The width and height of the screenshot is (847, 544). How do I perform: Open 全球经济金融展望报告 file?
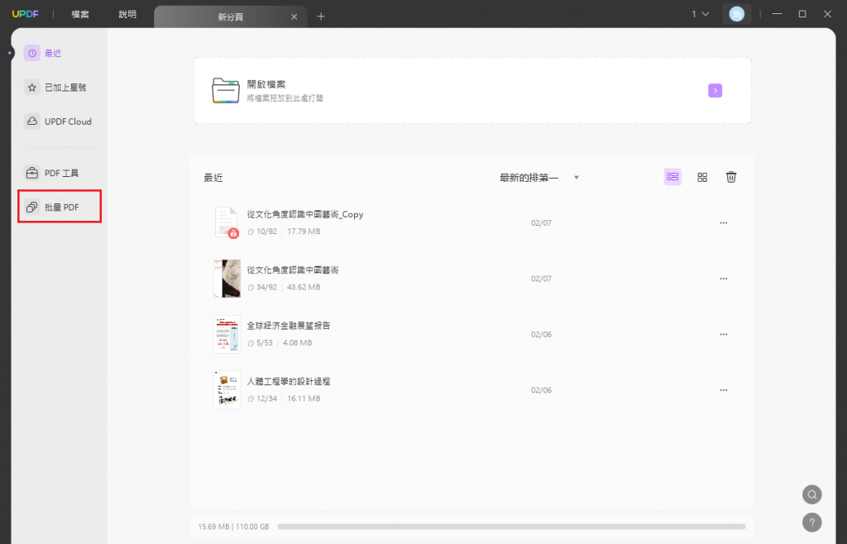pyautogui.click(x=289, y=326)
